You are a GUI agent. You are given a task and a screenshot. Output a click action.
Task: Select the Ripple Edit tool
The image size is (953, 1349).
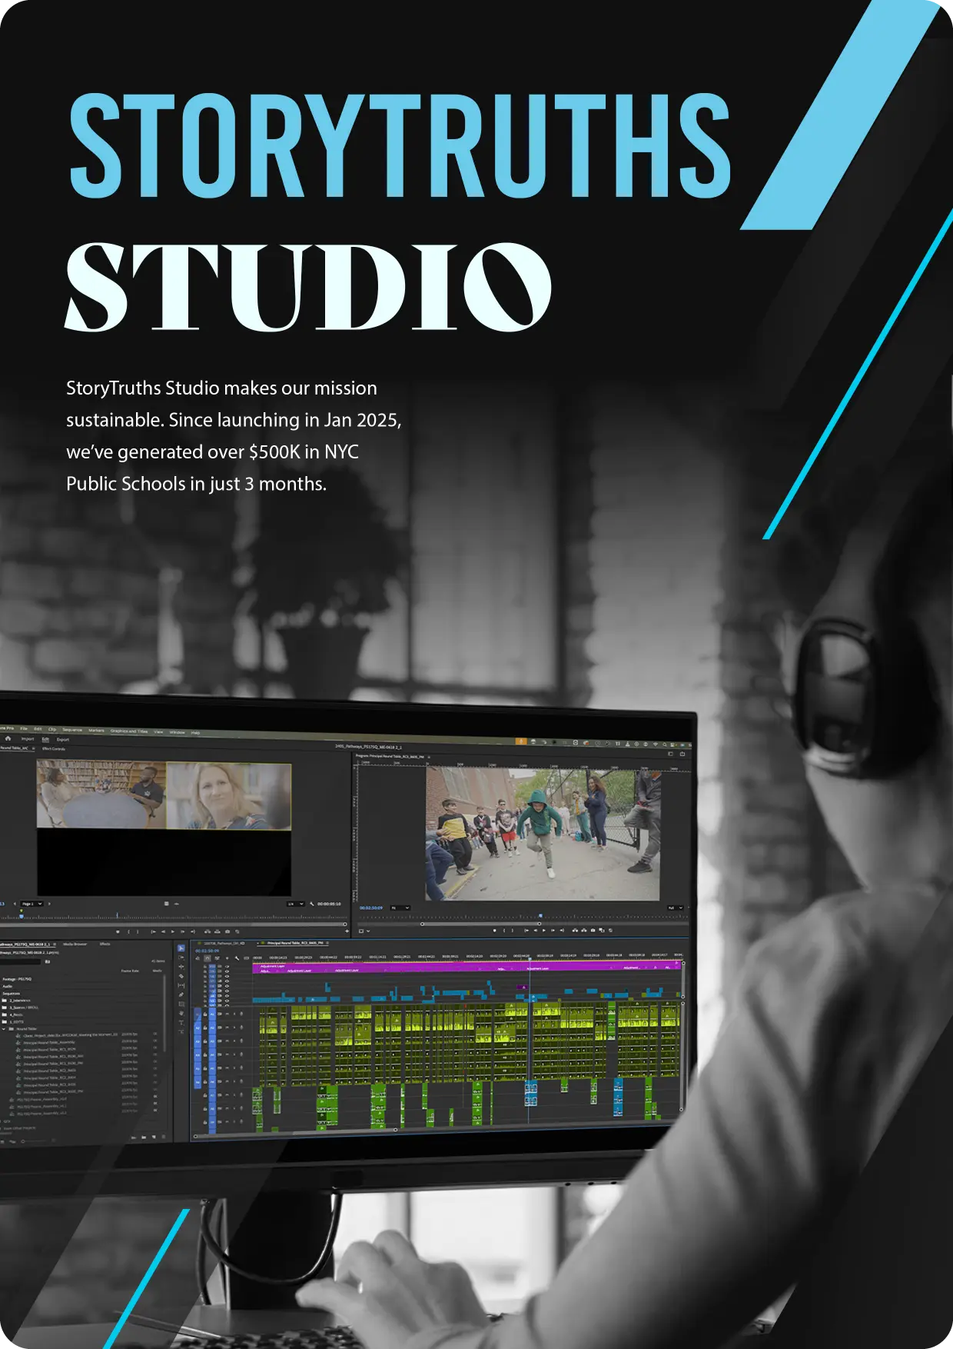pyautogui.click(x=181, y=967)
